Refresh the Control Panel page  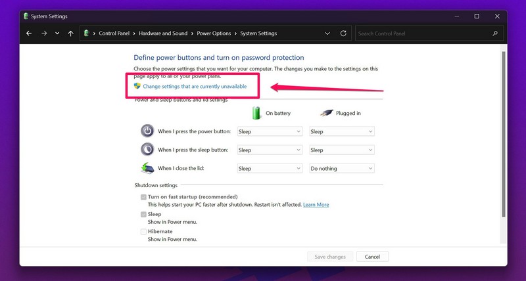pyautogui.click(x=343, y=33)
